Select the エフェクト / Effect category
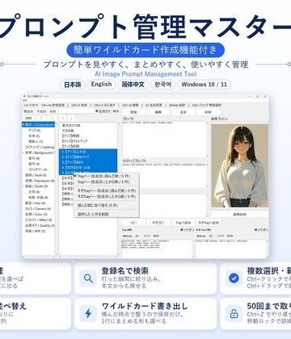 point(39,220)
